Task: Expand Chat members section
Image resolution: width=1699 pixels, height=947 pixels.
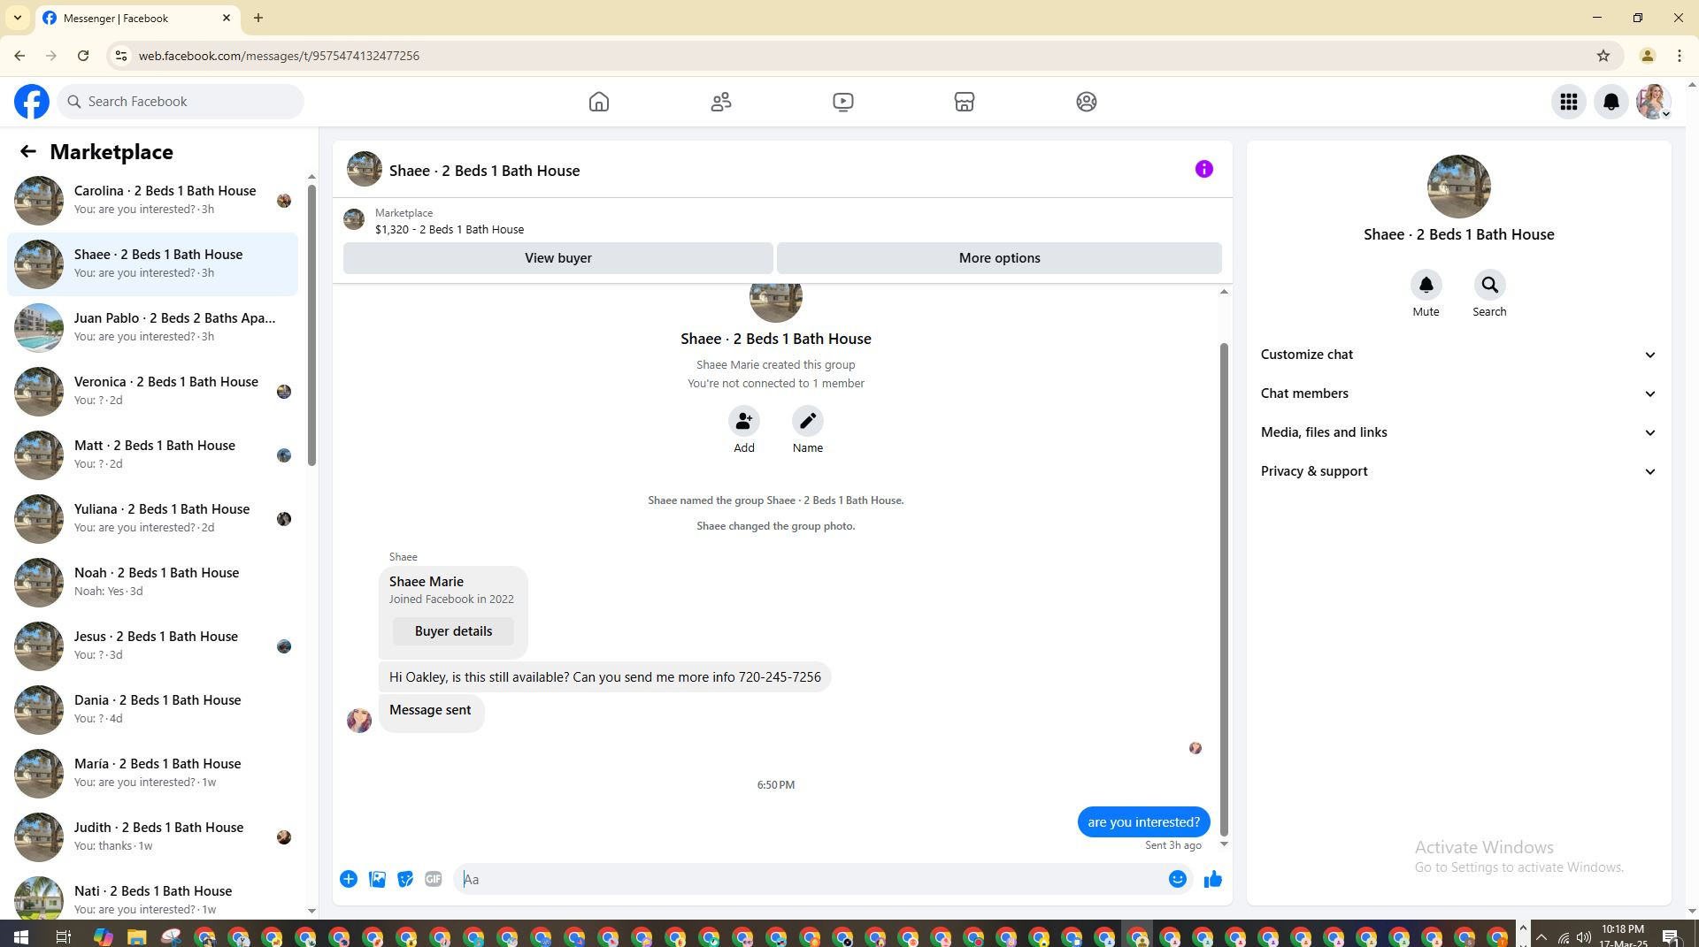Action: click(x=1459, y=393)
